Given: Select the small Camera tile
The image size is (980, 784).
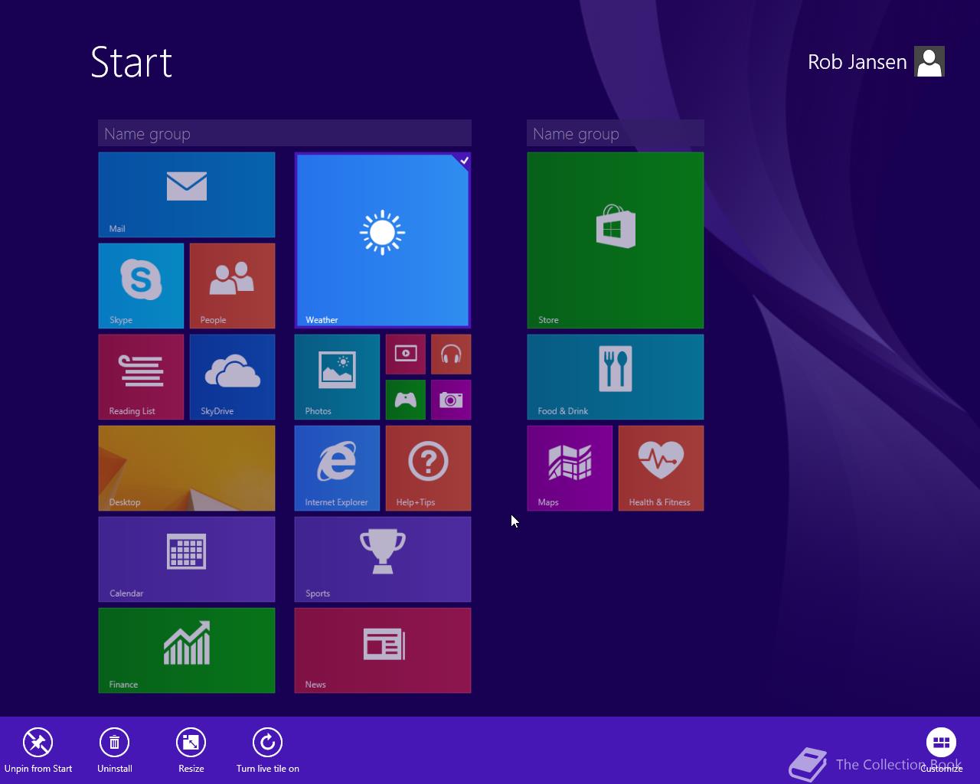Looking at the screenshot, I should 451,400.
